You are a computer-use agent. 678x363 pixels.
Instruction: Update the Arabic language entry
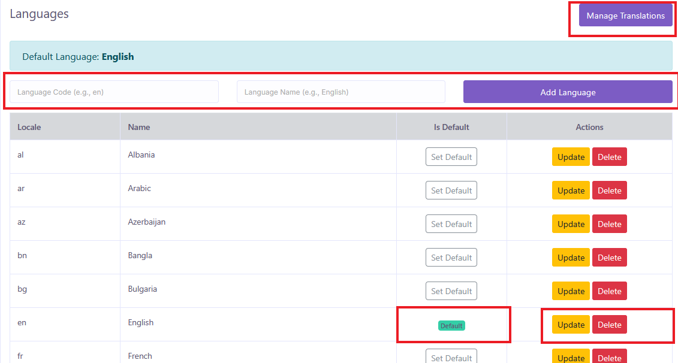click(x=571, y=190)
